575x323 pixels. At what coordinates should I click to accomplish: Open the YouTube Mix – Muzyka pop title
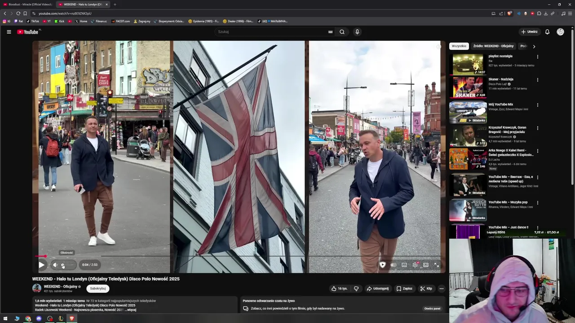(508, 202)
